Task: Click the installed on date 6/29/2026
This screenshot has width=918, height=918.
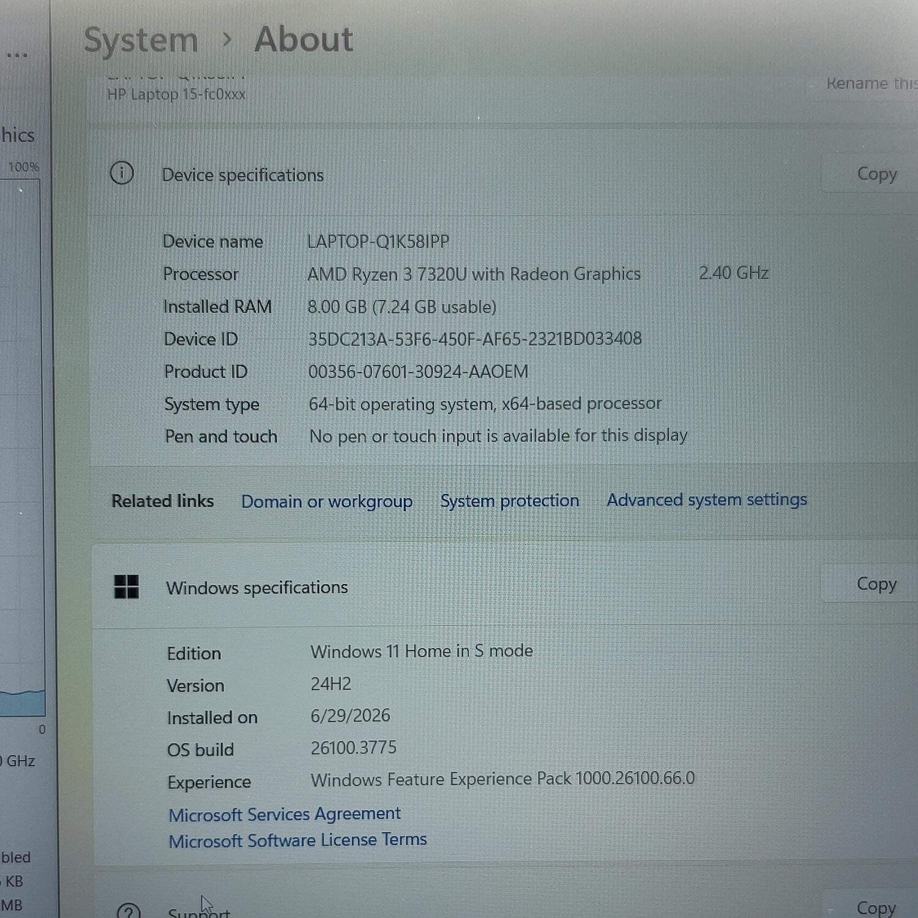Action: click(x=350, y=715)
